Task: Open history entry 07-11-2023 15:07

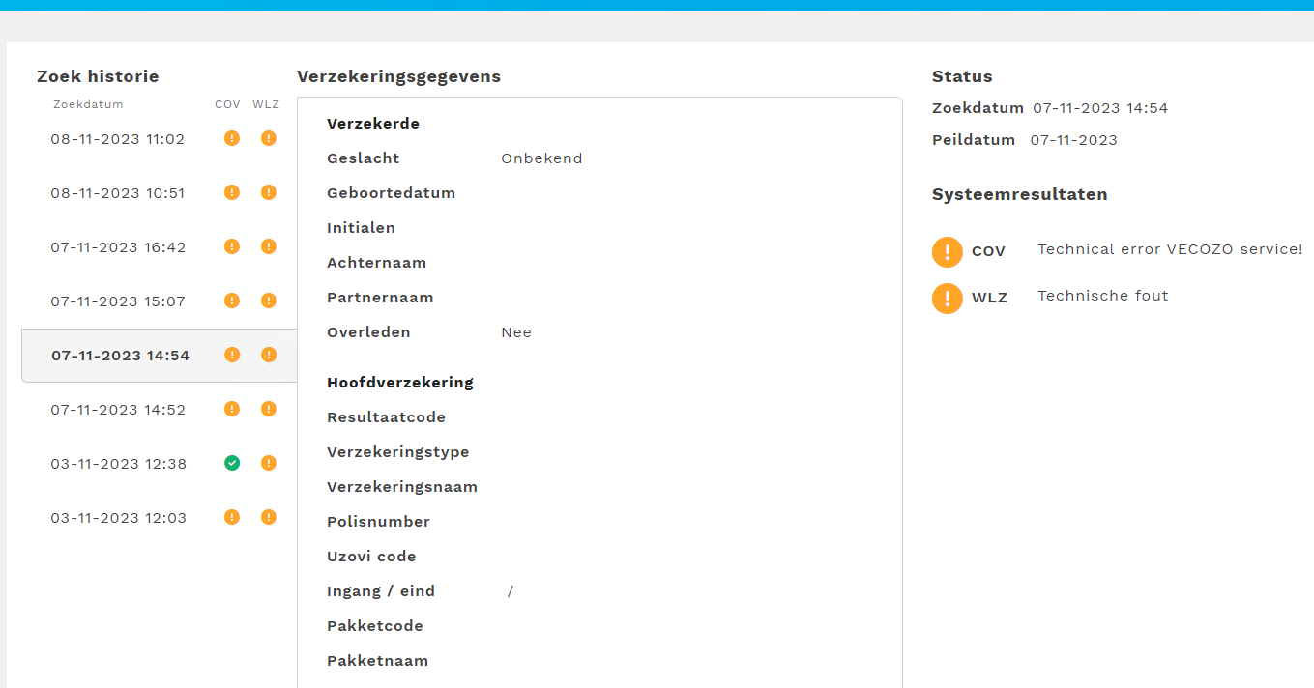Action: 117,301
